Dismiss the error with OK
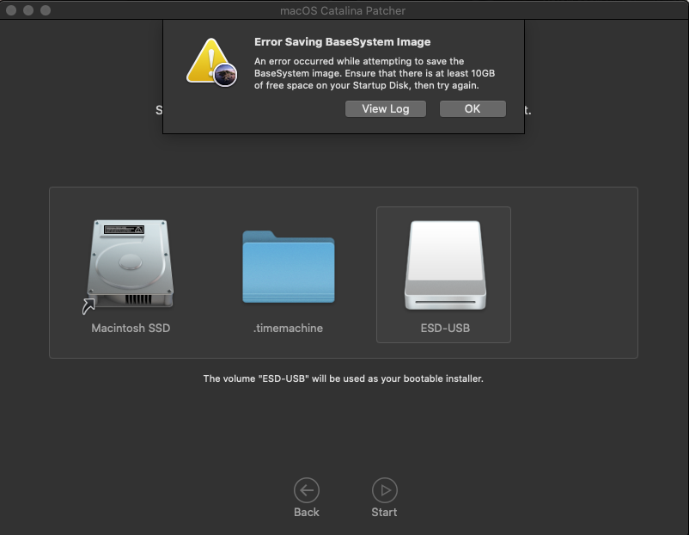This screenshot has height=535, width=689. point(473,108)
